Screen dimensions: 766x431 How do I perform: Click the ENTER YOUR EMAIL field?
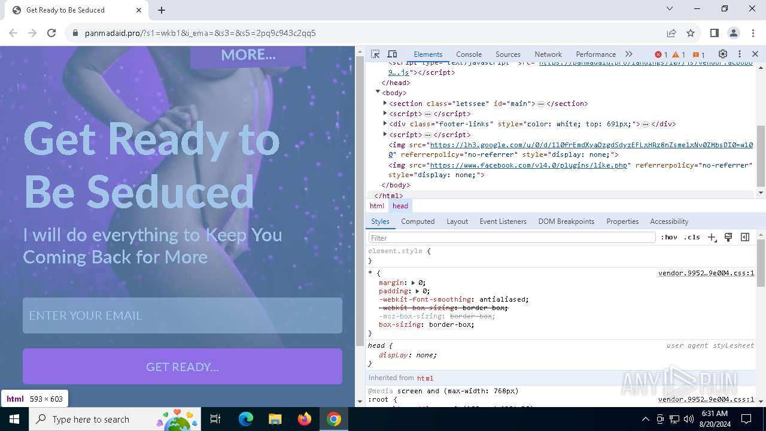pyautogui.click(x=183, y=315)
